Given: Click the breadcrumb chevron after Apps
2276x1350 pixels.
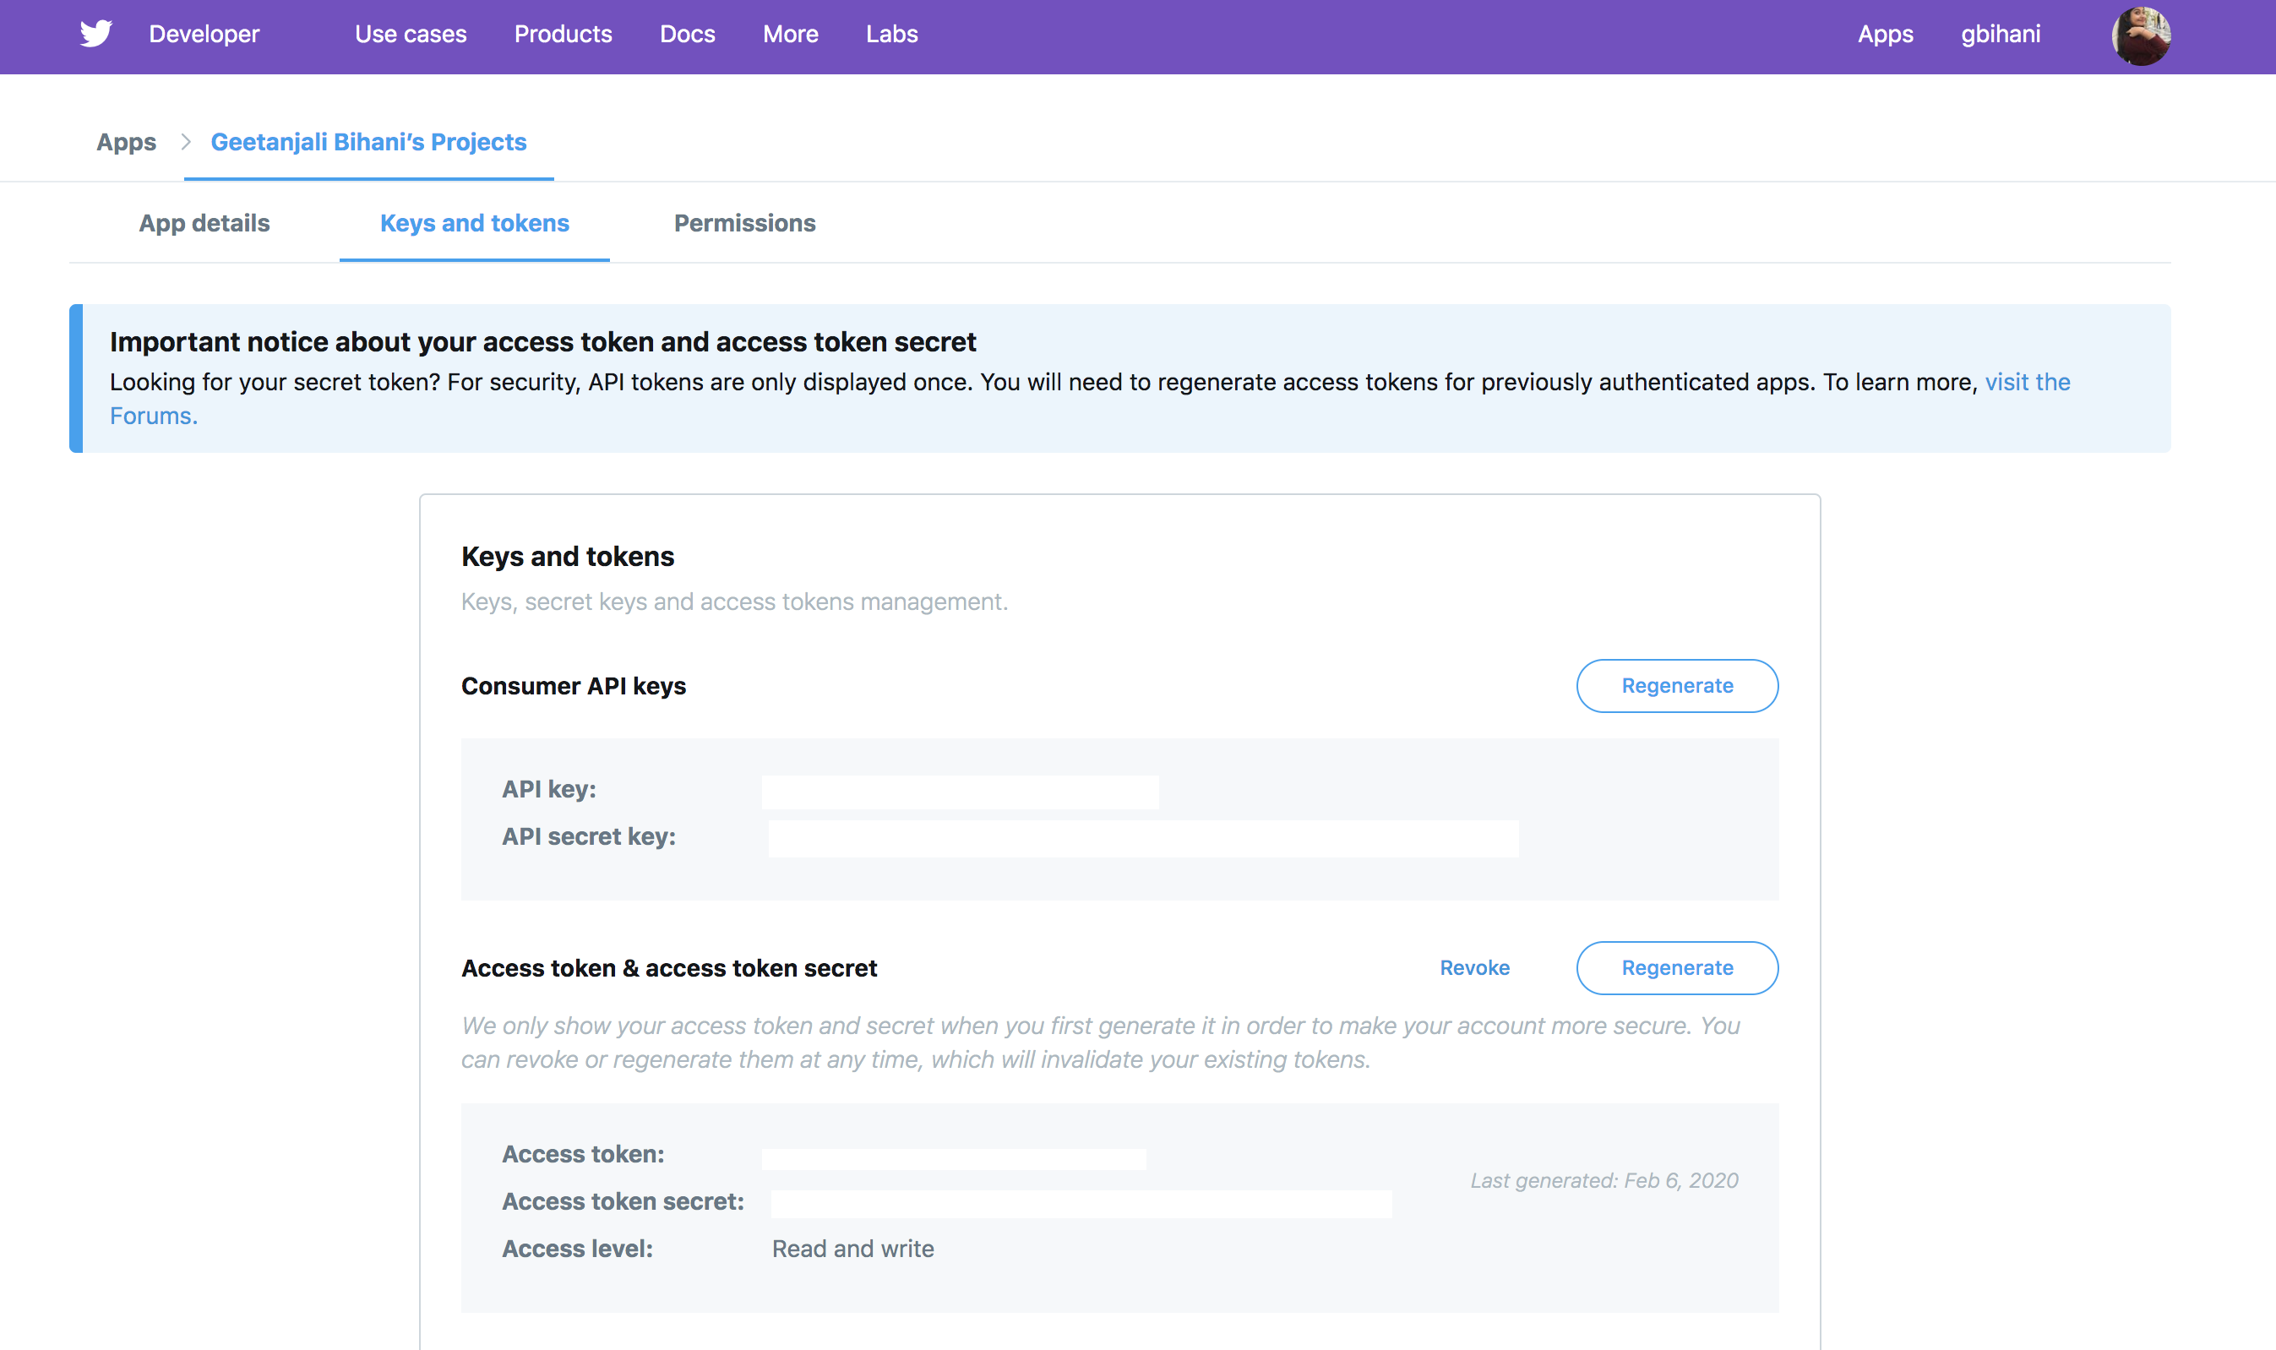Looking at the screenshot, I should tap(186, 142).
